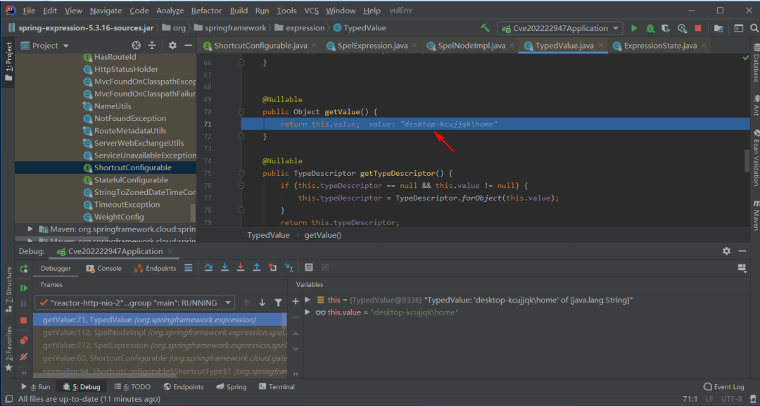Run Cve202222947Application with the green play icon
This screenshot has height=406, width=760.
(634, 28)
